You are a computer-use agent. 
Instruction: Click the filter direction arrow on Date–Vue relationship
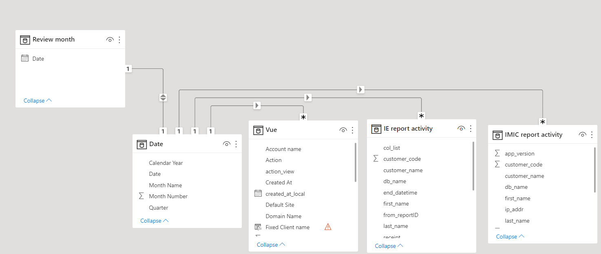tap(257, 105)
